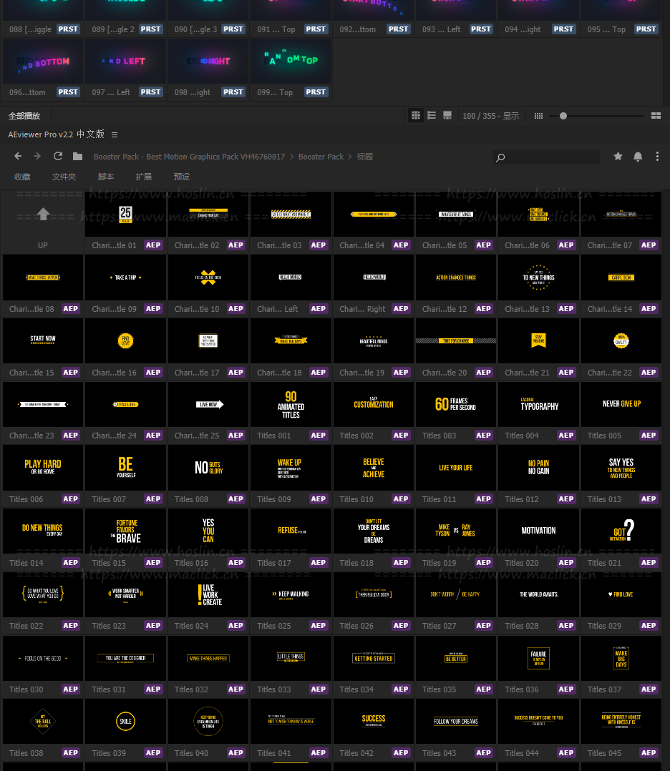Select the Titles 004 Typography thumbnail
The image size is (670, 771).
[x=538, y=405]
